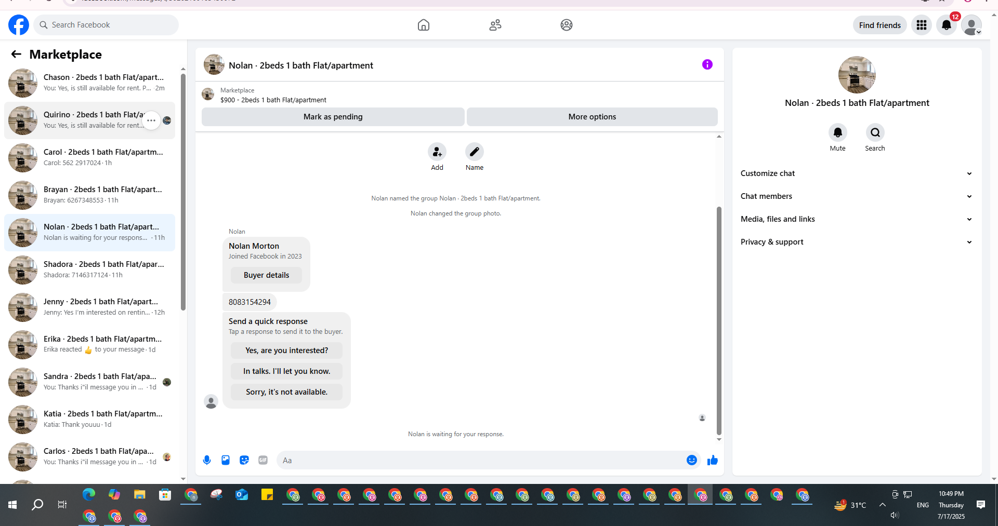The width and height of the screenshot is (998, 526).
Task: Open Sticky Notes from taskbar
Action: 267,495
